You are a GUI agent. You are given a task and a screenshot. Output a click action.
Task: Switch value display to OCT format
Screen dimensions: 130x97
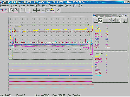coord(114,21)
